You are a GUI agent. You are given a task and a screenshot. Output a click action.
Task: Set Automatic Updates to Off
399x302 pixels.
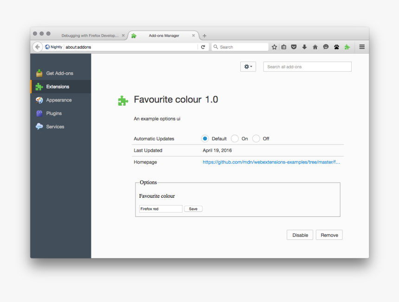(x=256, y=138)
